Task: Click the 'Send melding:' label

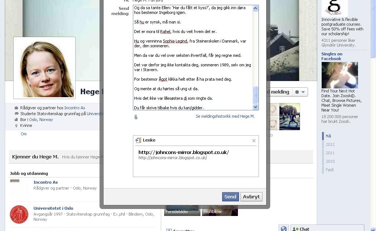Action: tap(120, 11)
